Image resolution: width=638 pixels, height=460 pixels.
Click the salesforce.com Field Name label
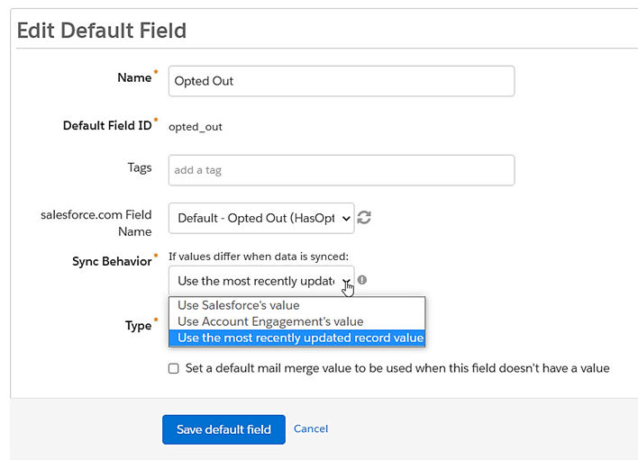point(96,222)
